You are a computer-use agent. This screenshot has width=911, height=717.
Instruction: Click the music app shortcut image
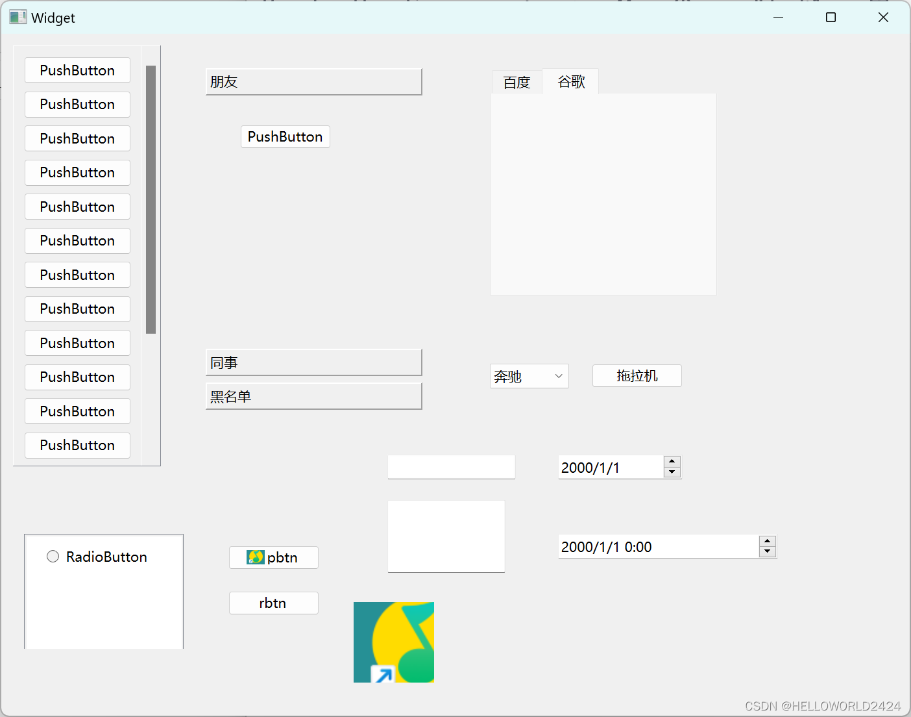[394, 642]
